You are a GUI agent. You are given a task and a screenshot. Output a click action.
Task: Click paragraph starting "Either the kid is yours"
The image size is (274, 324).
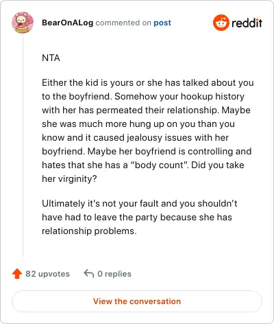(148, 130)
